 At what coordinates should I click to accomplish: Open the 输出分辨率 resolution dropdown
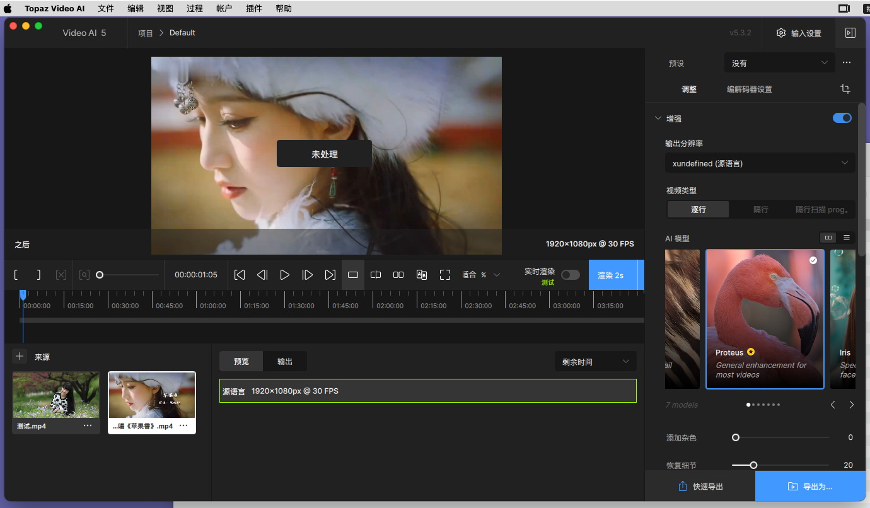pos(760,163)
